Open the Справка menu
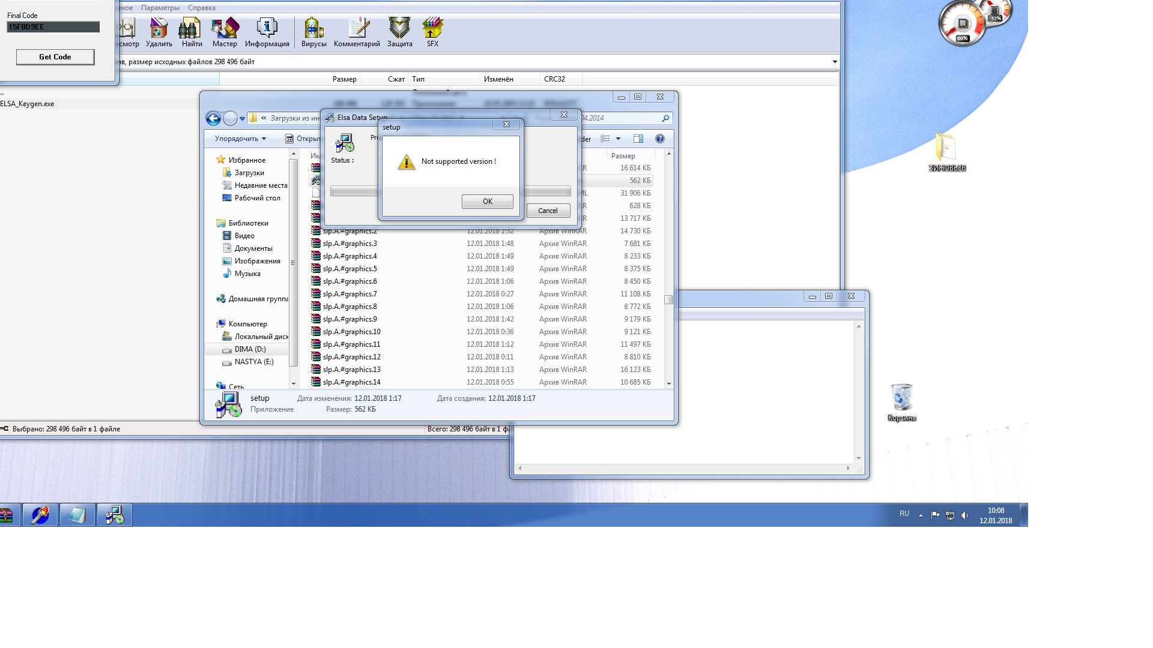Image resolution: width=1153 pixels, height=648 pixels. point(201,8)
